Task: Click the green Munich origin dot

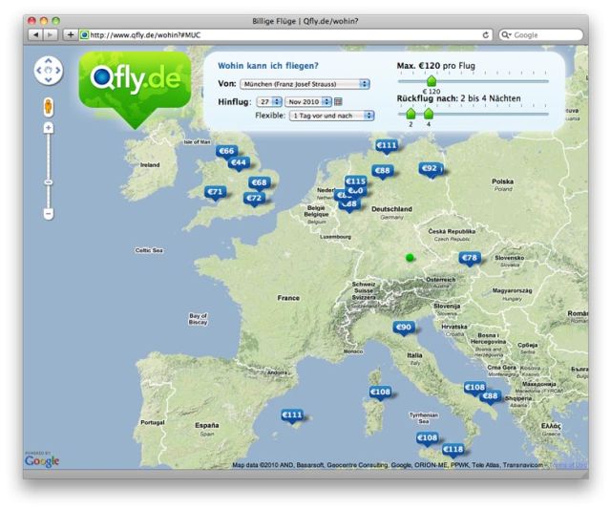Action: (x=410, y=257)
